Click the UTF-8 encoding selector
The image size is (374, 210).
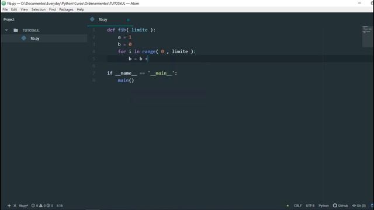(310, 205)
